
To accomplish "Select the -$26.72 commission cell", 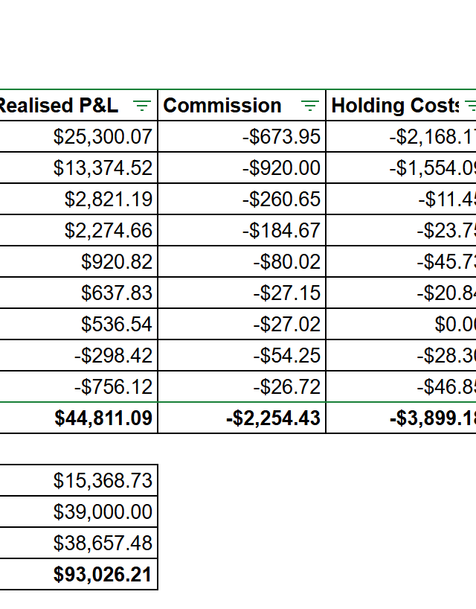I will pyautogui.click(x=242, y=386).
